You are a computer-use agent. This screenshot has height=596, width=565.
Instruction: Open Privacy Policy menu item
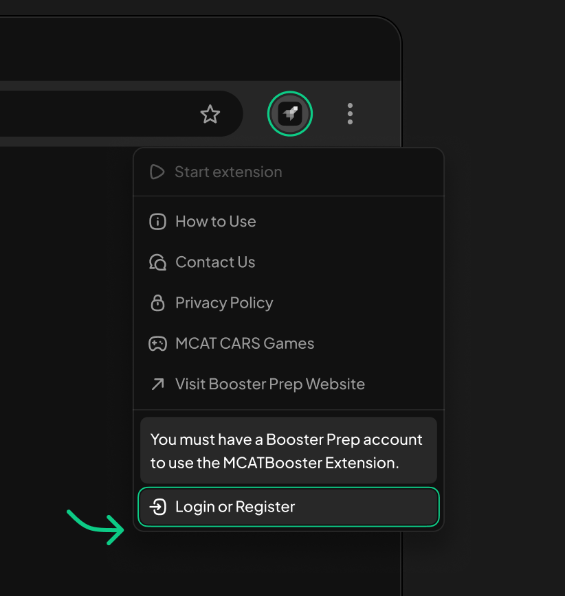[289, 303]
